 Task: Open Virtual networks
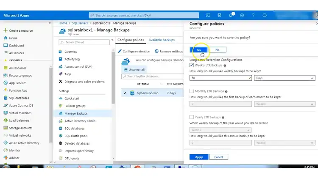[20, 135]
